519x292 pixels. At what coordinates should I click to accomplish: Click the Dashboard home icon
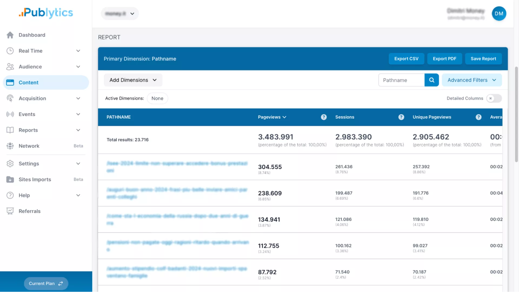[x=10, y=35]
